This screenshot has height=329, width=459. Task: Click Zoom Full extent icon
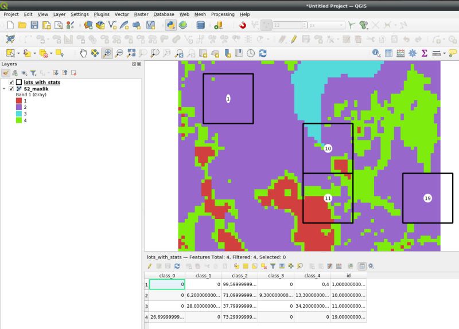click(131, 53)
